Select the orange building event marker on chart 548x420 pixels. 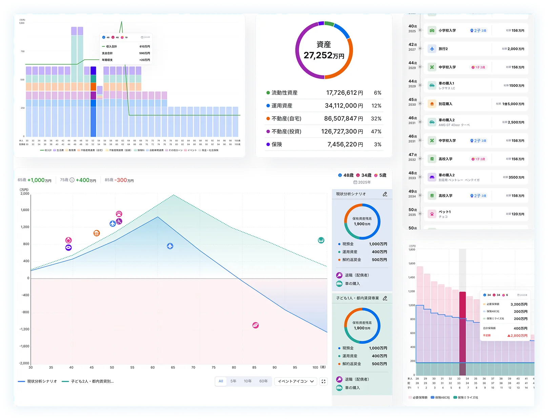tap(97, 233)
